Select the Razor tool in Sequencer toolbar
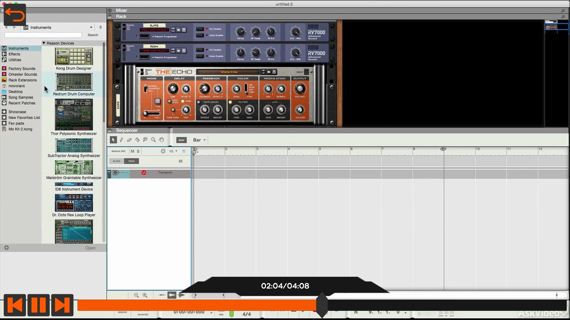This screenshot has height=320, width=570. pos(137,140)
